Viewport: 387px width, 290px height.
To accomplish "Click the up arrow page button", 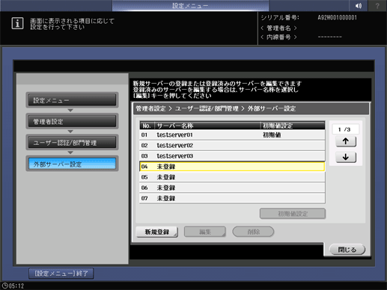I will (346, 141).
